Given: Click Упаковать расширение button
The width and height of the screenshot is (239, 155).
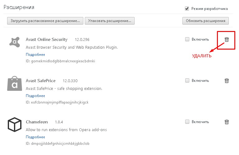Looking at the screenshot, I should pos(110,21).
